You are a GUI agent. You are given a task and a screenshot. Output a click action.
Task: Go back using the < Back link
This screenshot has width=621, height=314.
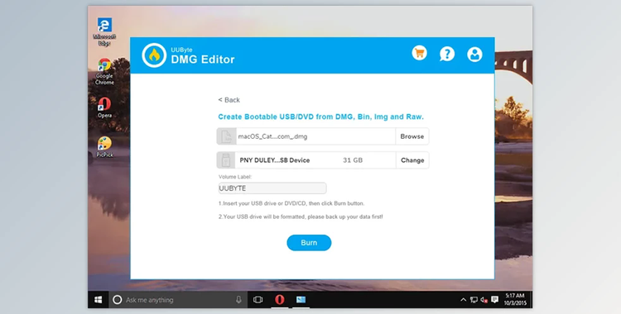point(229,100)
